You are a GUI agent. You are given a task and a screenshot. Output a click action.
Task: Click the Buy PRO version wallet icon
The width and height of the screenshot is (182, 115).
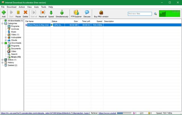(101, 12)
